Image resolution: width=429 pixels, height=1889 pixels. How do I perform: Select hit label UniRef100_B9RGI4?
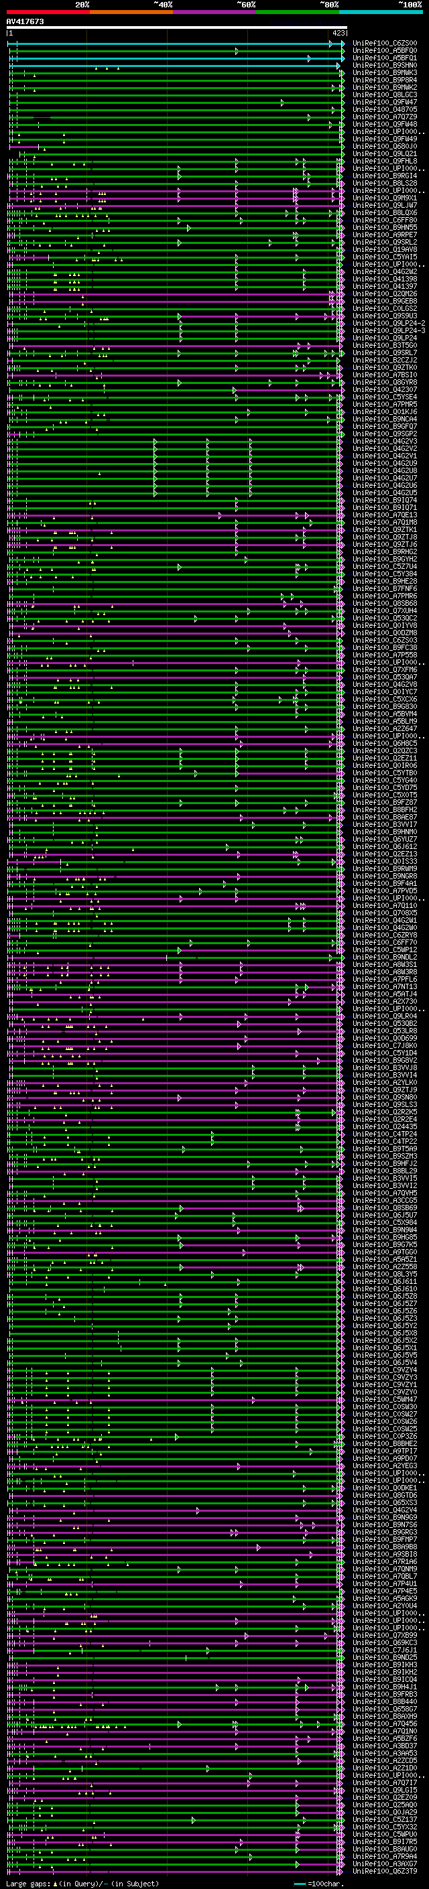coord(385,176)
